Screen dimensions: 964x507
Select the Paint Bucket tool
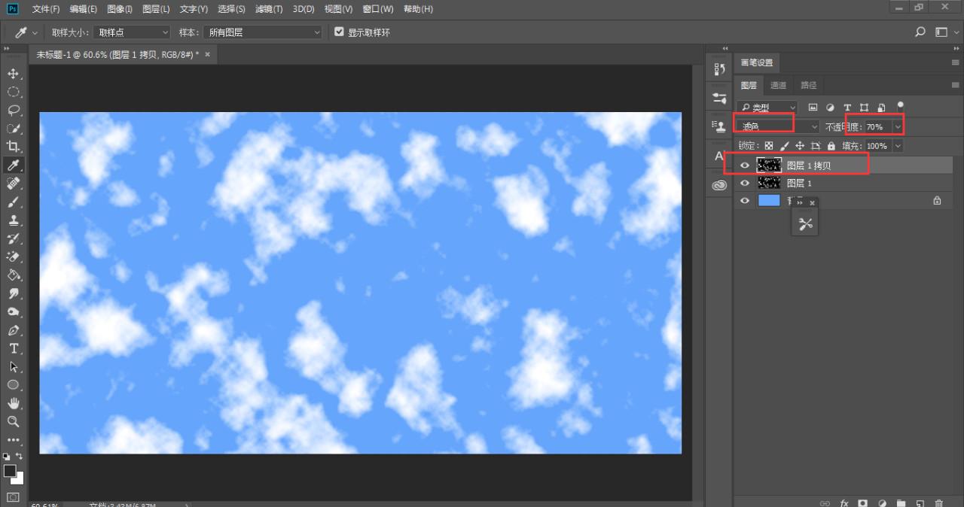pyautogui.click(x=14, y=275)
